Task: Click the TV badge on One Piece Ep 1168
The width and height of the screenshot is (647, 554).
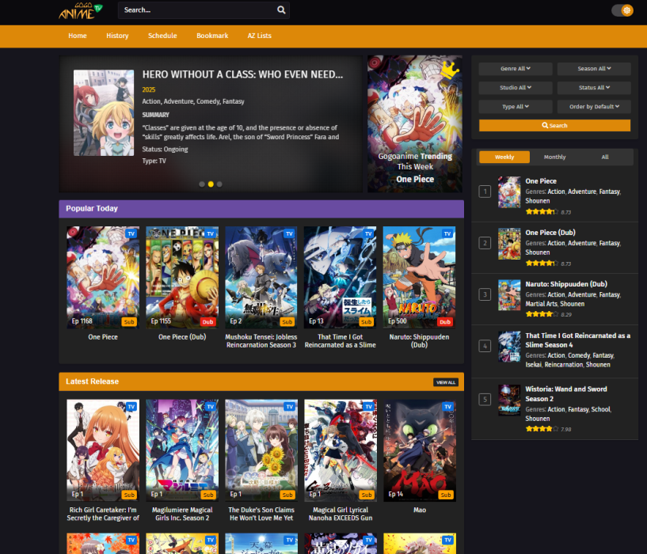Action: click(131, 233)
